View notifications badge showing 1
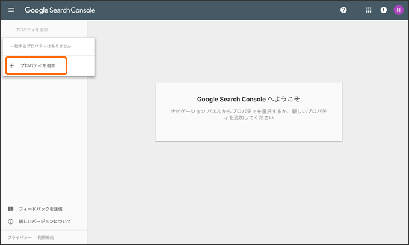This screenshot has width=409, height=245. (x=384, y=10)
